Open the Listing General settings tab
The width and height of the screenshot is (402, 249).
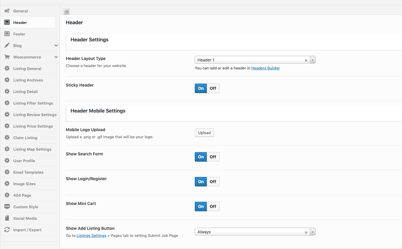[x=27, y=69]
